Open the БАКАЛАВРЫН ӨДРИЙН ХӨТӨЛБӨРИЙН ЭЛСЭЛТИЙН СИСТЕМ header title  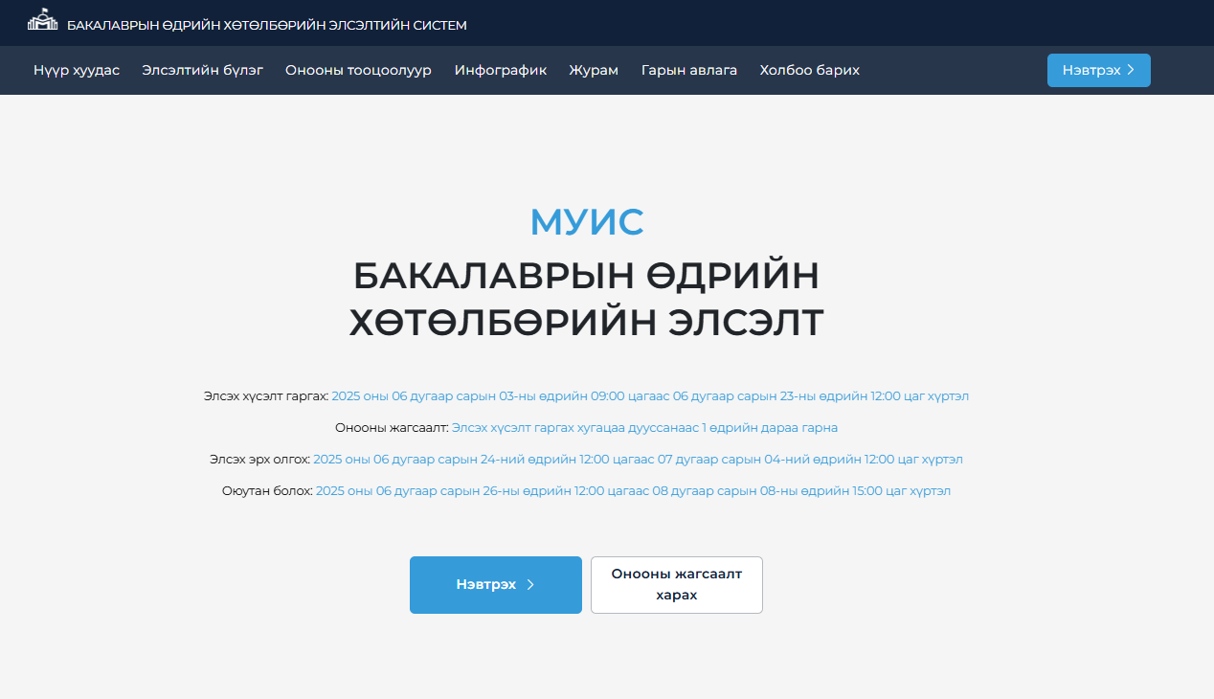[267, 25]
